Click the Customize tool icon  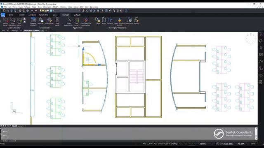tap(49, 20)
